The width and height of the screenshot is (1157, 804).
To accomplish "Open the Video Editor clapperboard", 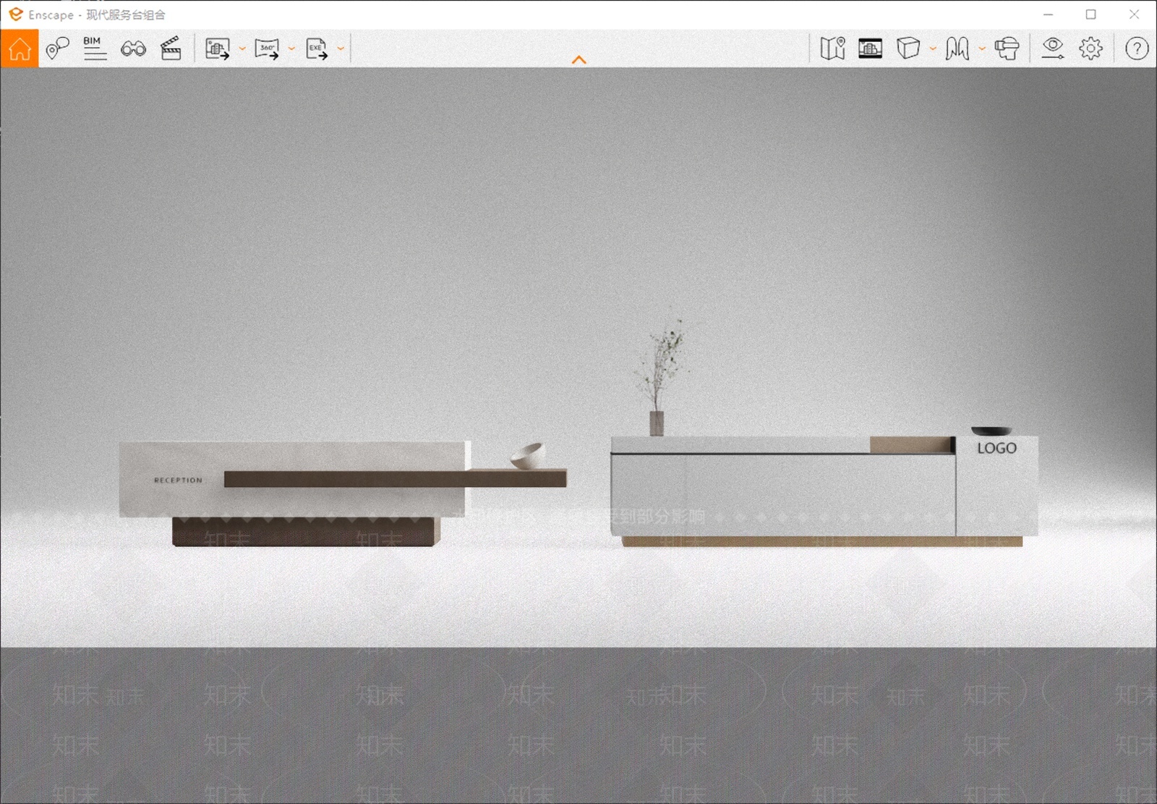I will pyautogui.click(x=171, y=48).
